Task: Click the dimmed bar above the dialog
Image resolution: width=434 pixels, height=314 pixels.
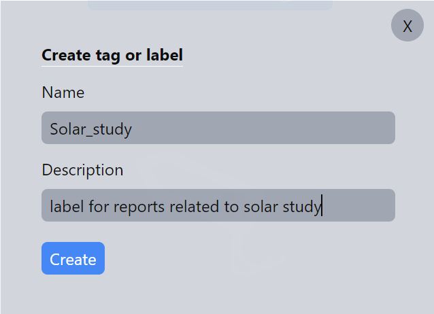Action: (210, 4)
